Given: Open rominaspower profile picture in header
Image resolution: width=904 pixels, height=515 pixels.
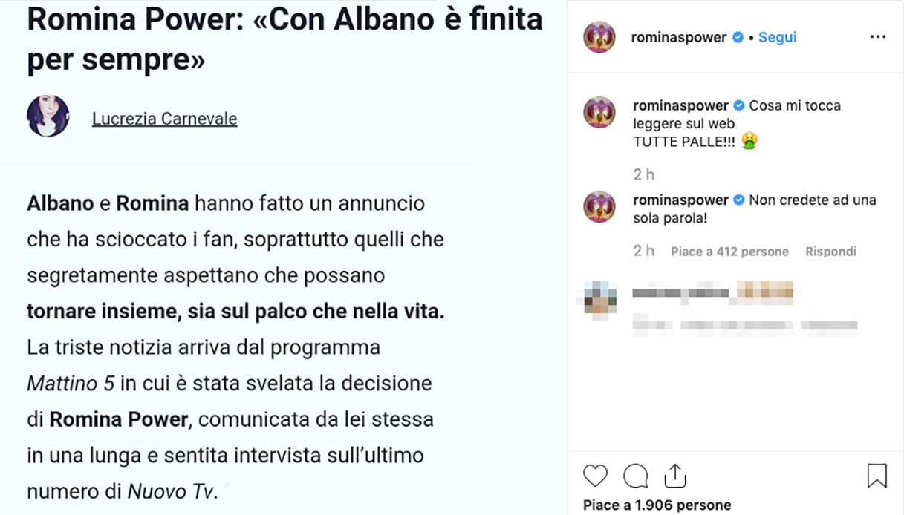Looking at the screenshot, I should coord(599,37).
